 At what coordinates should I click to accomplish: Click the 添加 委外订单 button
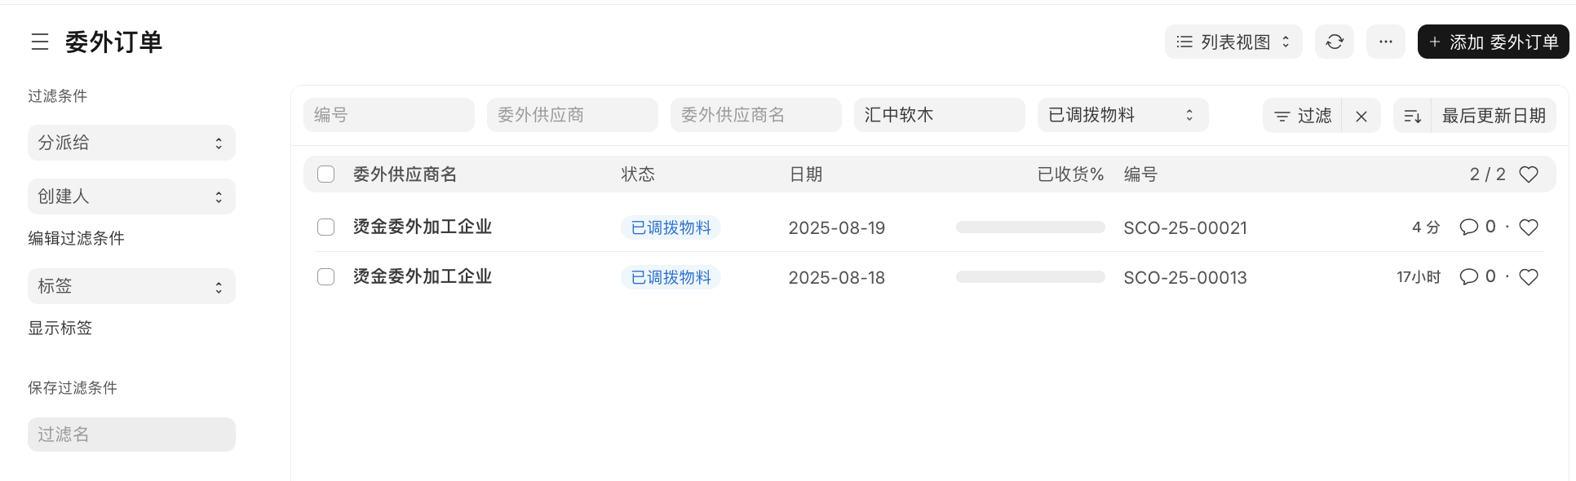pos(1493,42)
